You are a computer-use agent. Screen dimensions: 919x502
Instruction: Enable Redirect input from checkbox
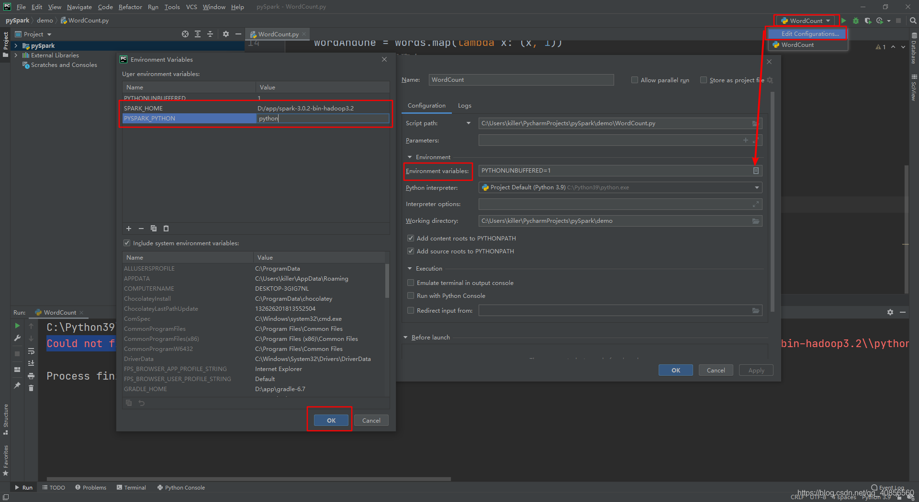tap(411, 310)
